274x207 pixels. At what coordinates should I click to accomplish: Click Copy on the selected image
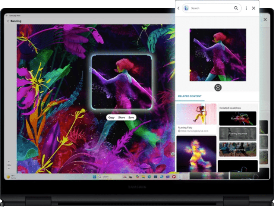tap(111, 117)
